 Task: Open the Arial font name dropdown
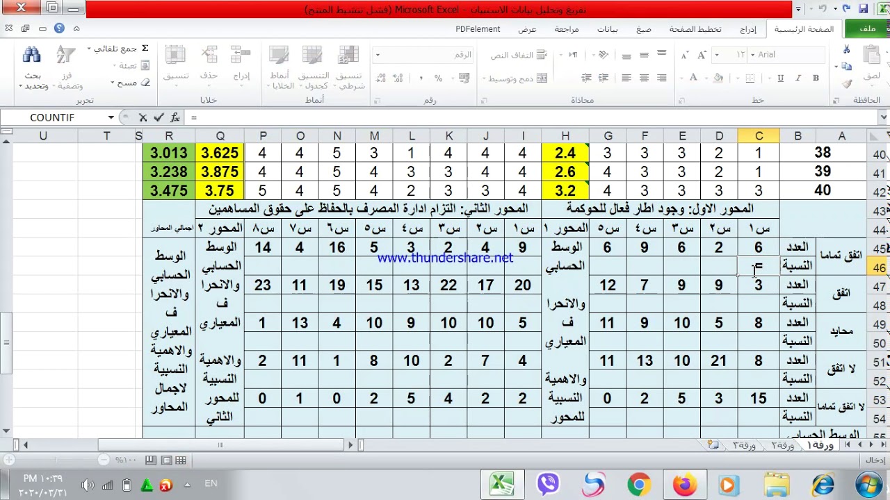753,55
